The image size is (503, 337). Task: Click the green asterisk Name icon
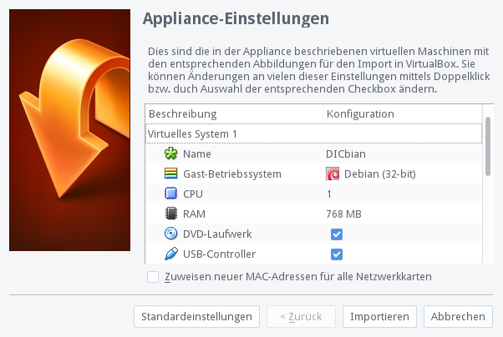[171, 153]
